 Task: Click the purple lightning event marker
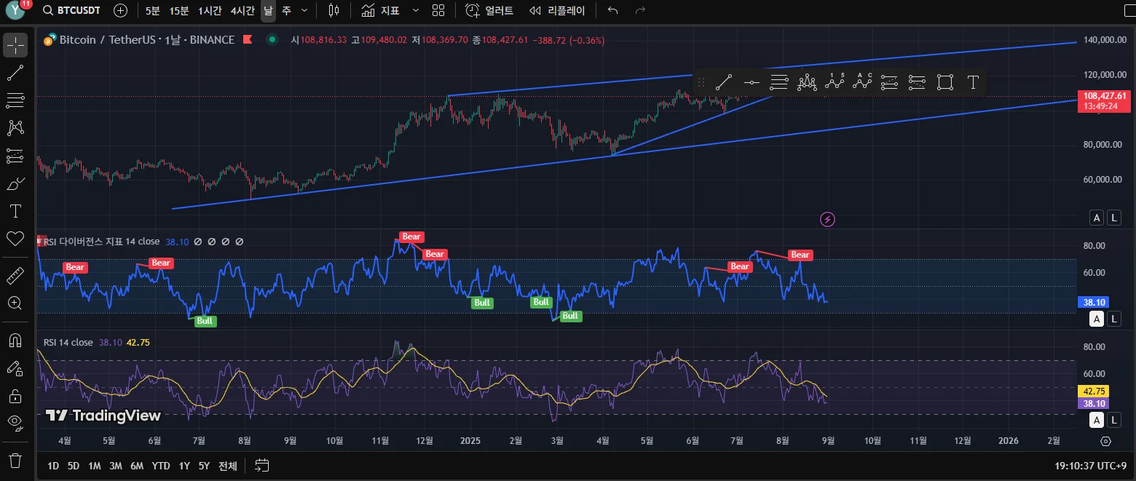827,219
